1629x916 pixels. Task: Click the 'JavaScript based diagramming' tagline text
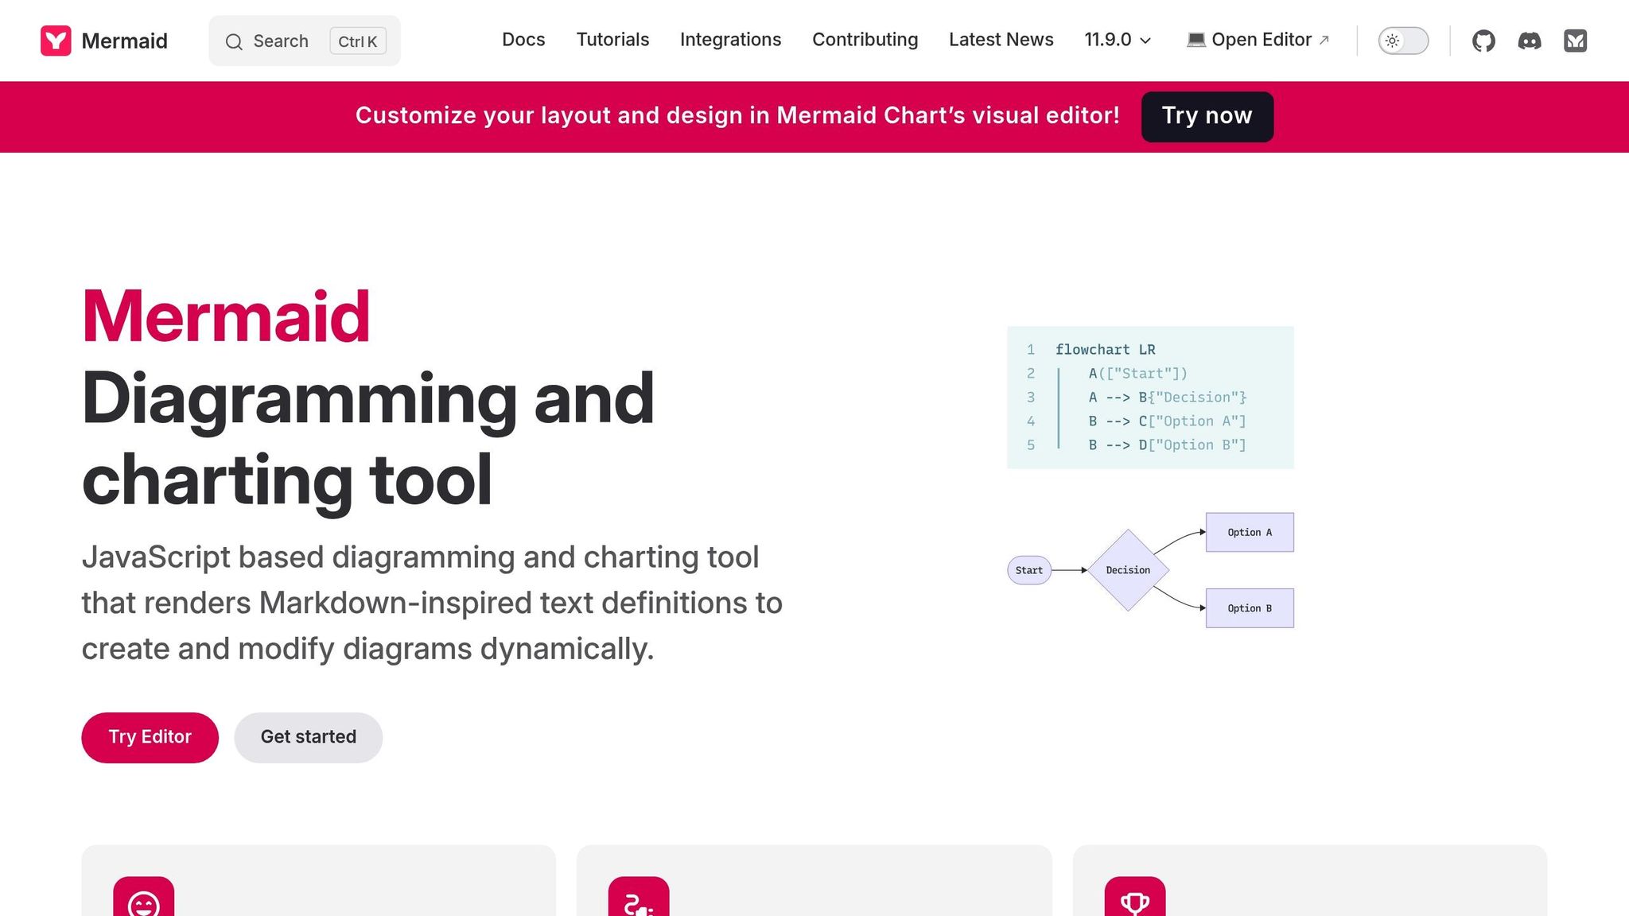[x=432, y=603]
